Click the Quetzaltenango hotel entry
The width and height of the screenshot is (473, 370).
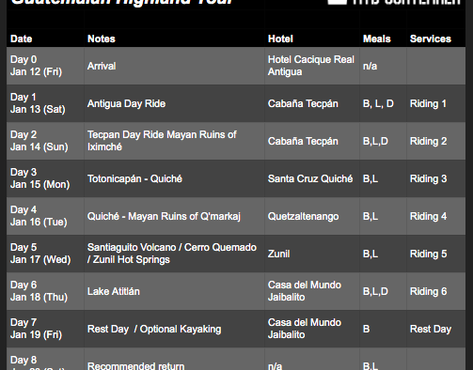coord(303,216)
